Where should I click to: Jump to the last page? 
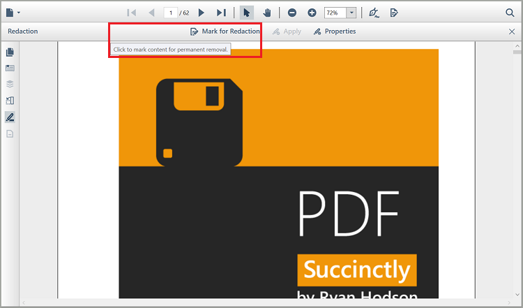tap(221, 13)
